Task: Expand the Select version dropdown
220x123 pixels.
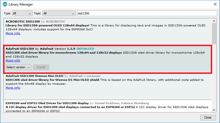Action: [18, 67]
